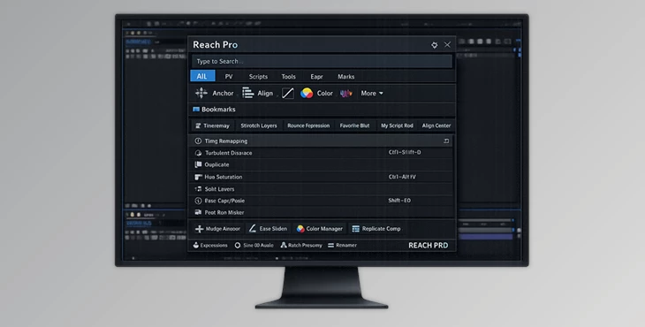645x327 pixels.
Task: Select the Turbulent Disaace result
Action: tap(322, 153)
